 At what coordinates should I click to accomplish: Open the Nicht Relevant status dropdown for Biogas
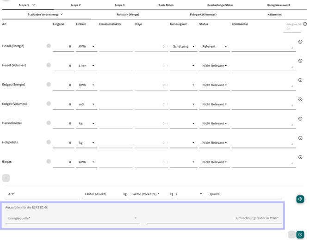[x=215, y=162]
